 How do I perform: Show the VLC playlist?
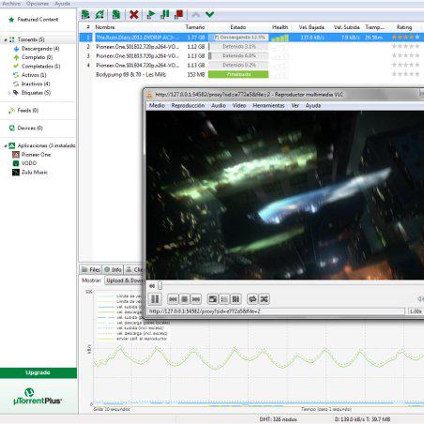point(224,299)
